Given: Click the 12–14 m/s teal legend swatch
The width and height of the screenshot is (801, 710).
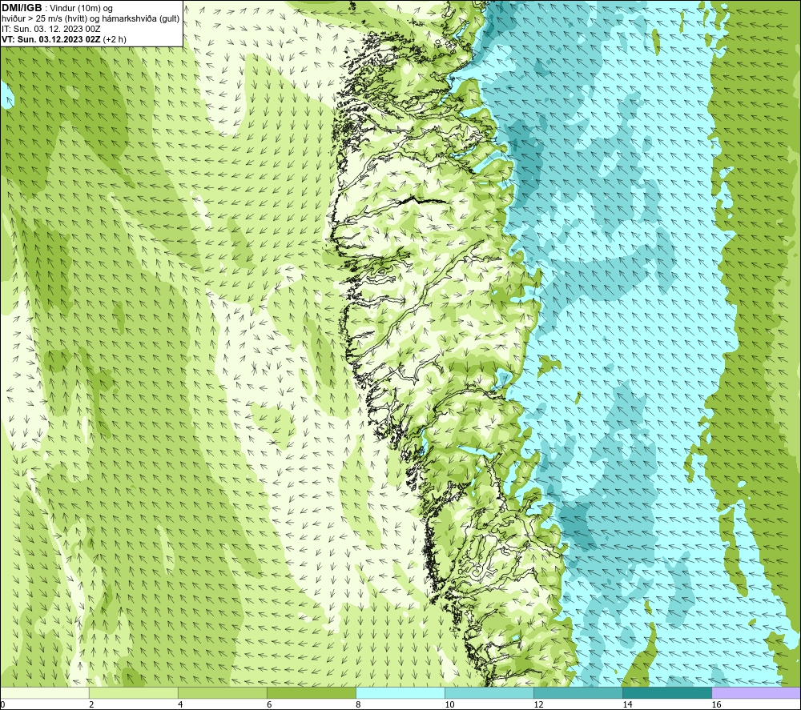Looking at the screenshot, I should point(578,692).
